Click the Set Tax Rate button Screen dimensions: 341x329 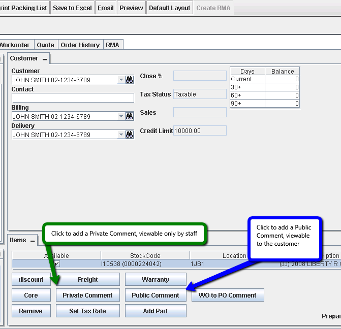87,311
